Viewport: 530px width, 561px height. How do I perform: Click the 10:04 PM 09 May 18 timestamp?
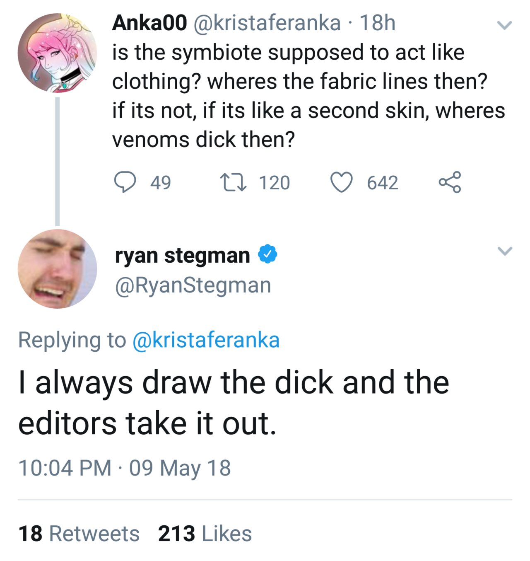pyautogui.click(x=125, y=468)
